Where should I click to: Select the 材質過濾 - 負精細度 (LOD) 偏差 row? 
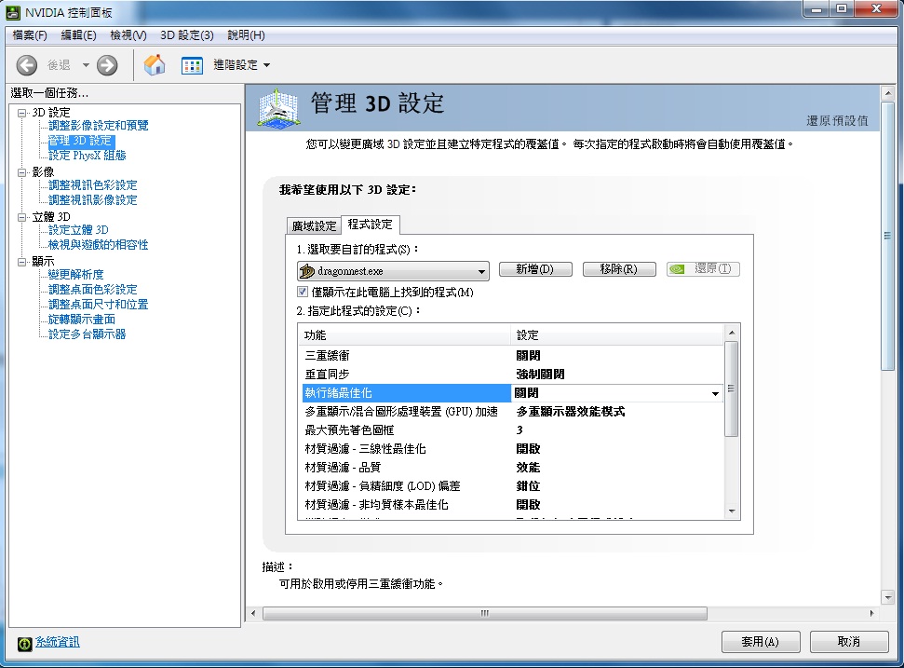tap(512, 486)
